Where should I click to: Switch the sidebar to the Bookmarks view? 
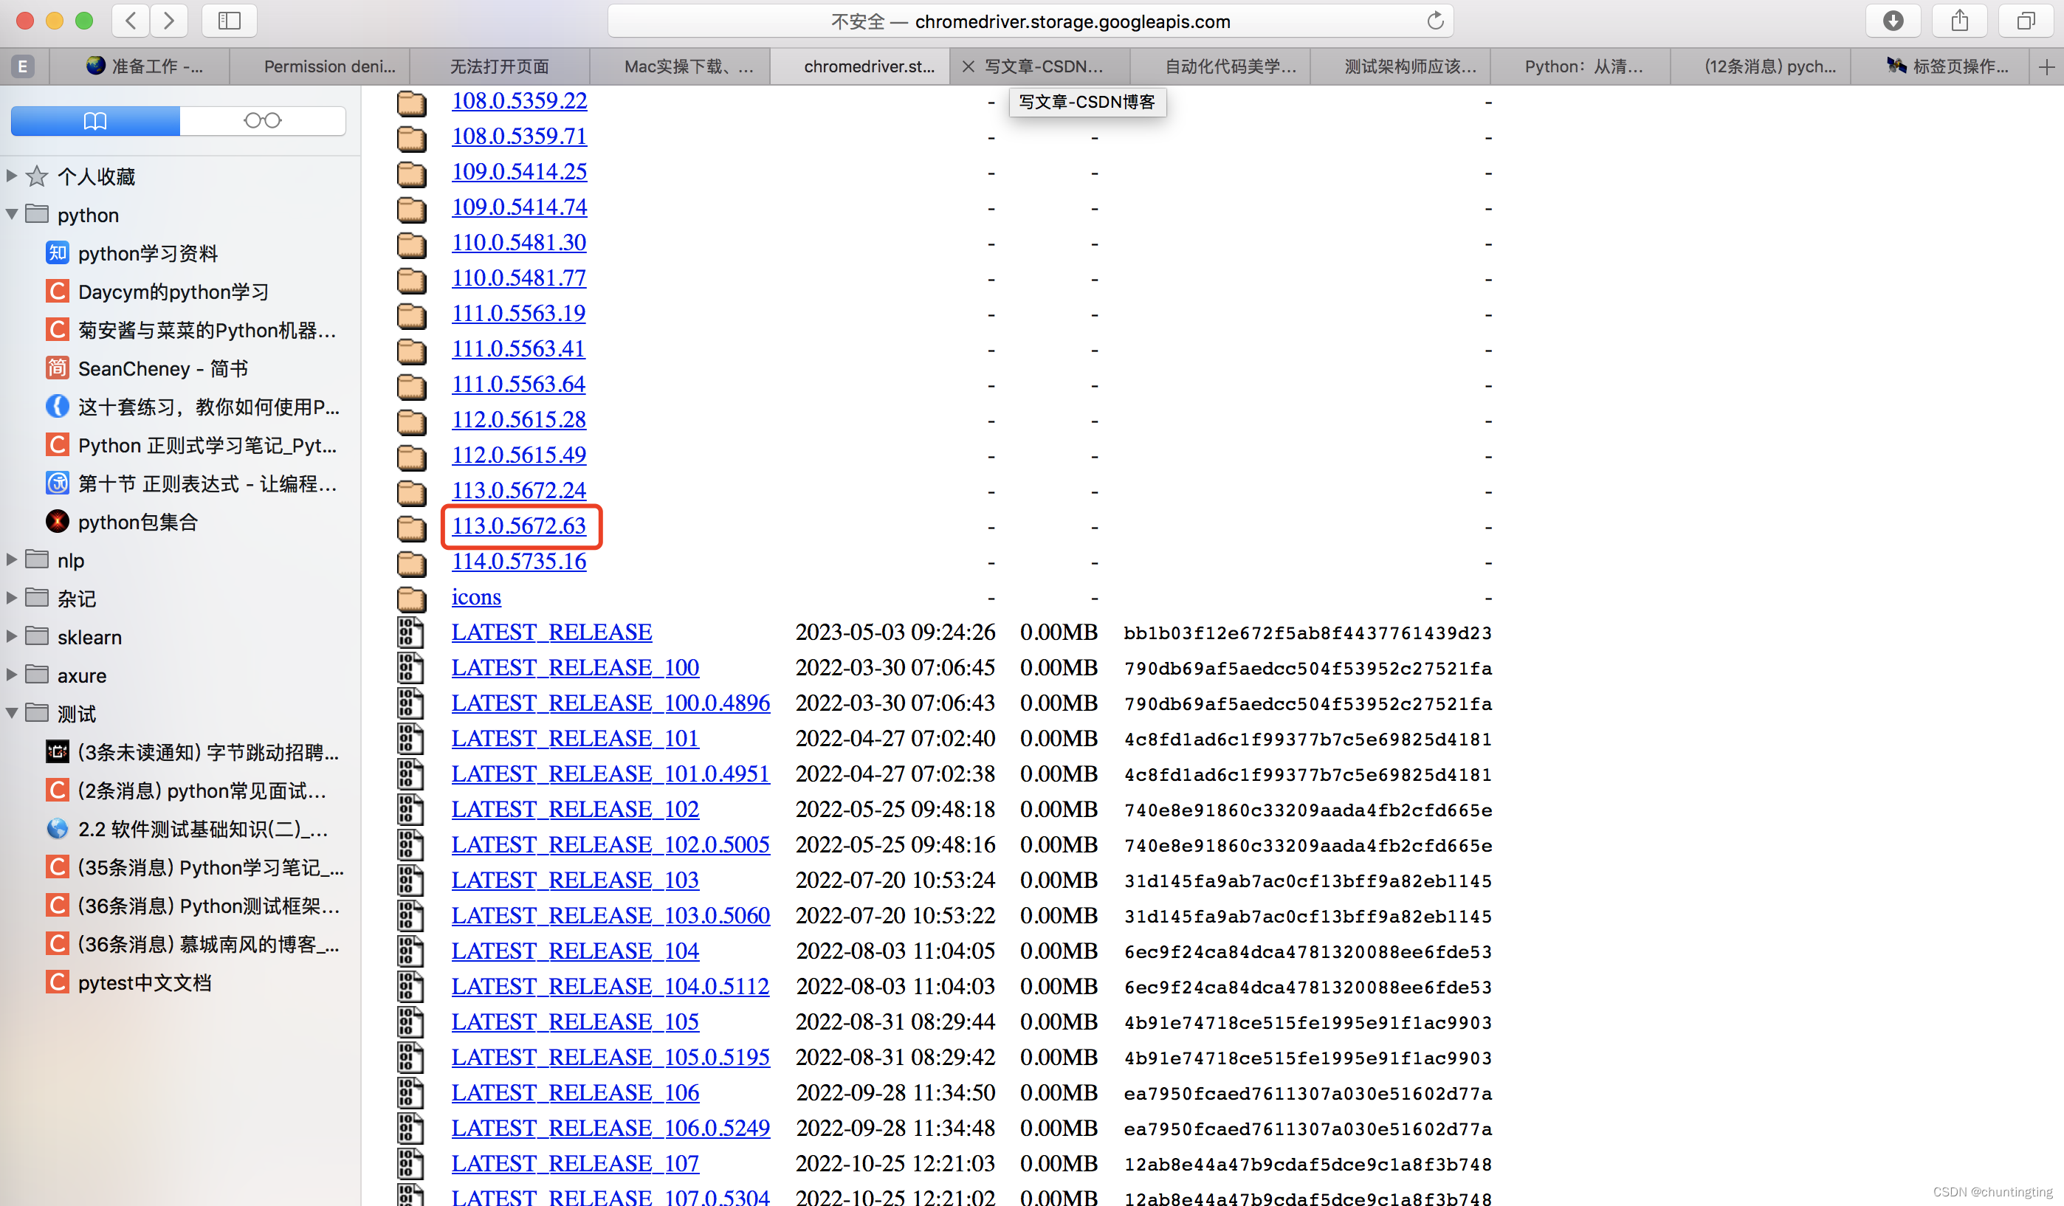(x=95, y=120)
